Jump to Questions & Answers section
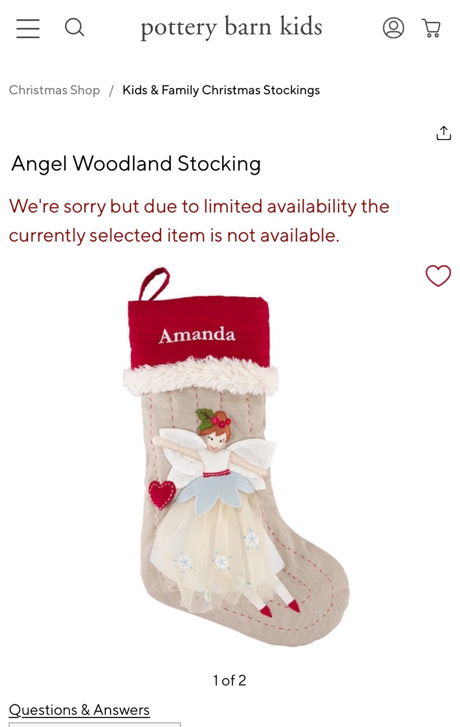Viewport: 460px width, 727px height. 79,710
